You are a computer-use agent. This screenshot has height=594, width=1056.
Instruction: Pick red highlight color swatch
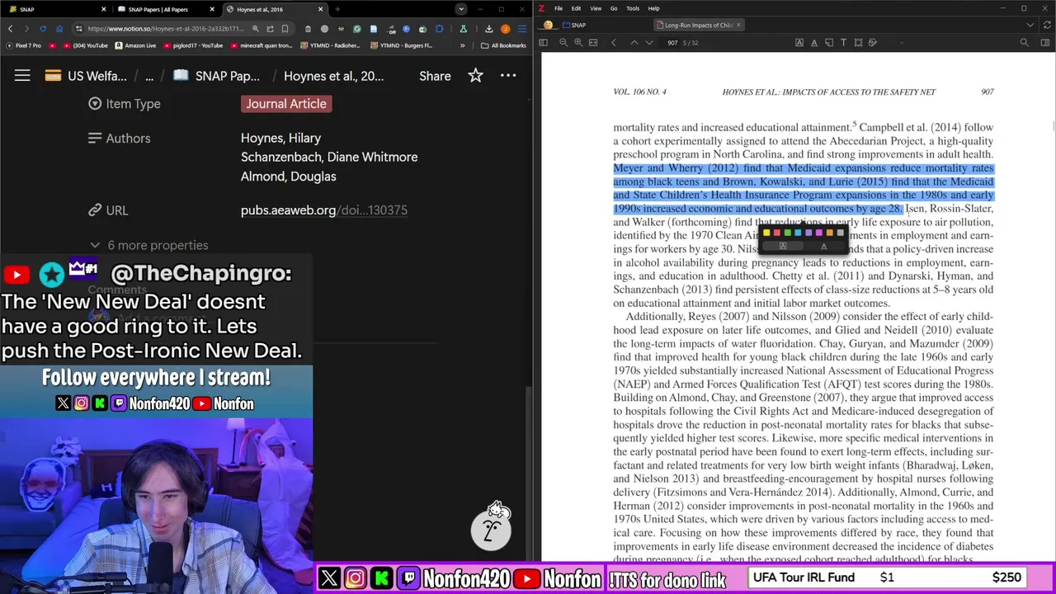[777, 233]
